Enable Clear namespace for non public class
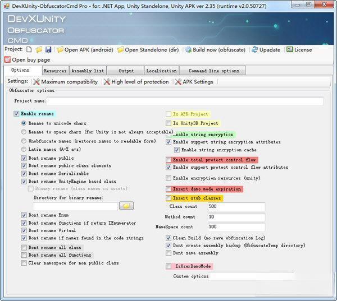 point(24,263)
